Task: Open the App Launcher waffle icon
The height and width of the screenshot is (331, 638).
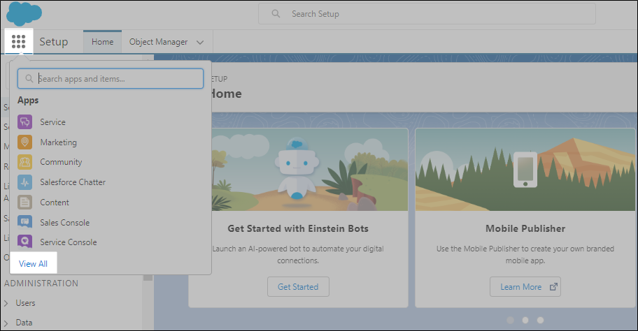Action: (x=19, y=42)
